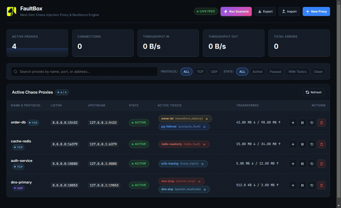This screenshot has height=208, width=341.
Task: Select the cache-redis proxy name
Action: tap(21, 141)
